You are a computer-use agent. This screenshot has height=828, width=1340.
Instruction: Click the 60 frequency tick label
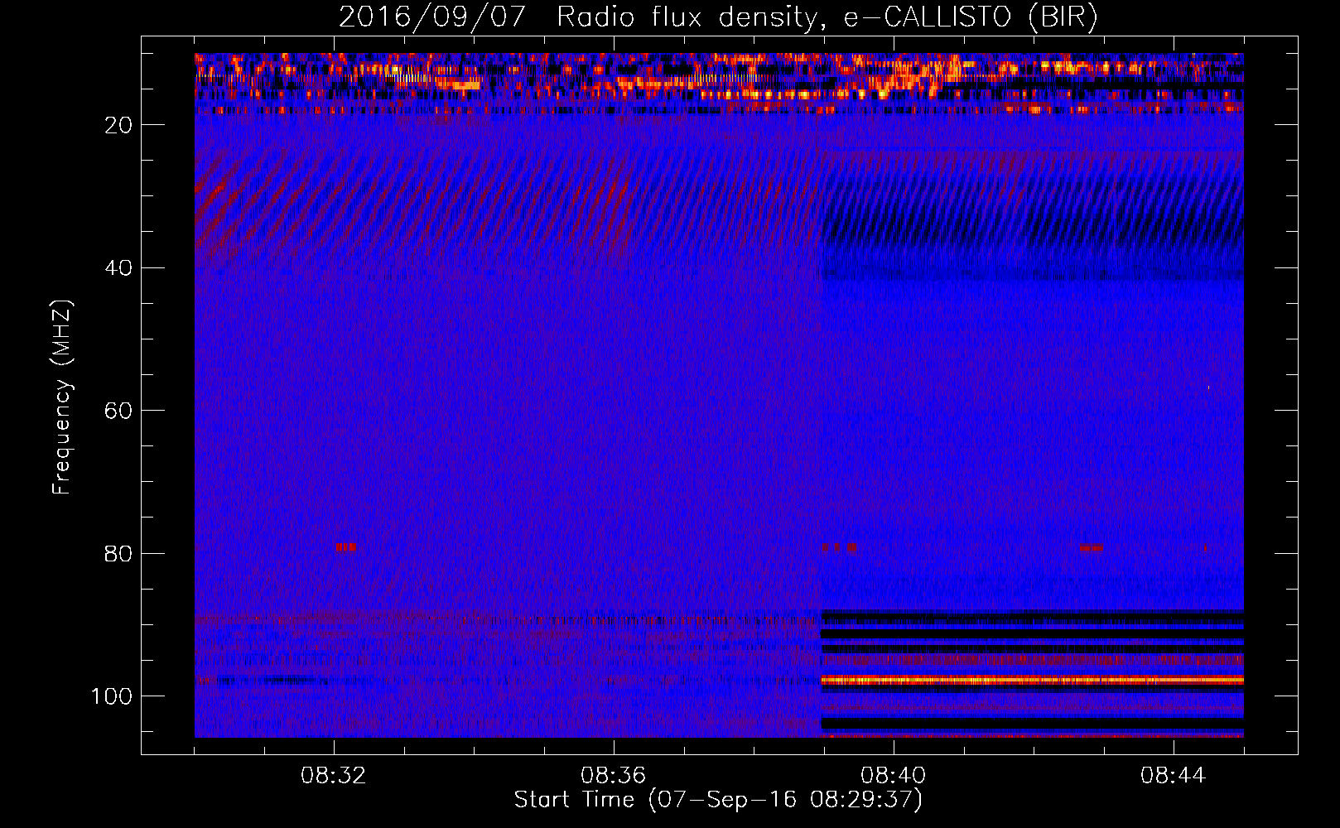click(x=118, y=412)
